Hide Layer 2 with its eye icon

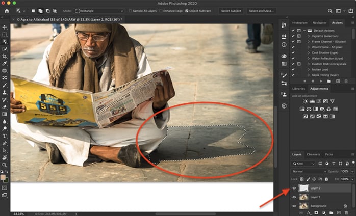[294, 188]
